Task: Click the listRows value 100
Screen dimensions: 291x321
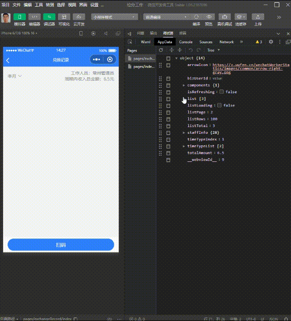Action: [x=214, y=119]
